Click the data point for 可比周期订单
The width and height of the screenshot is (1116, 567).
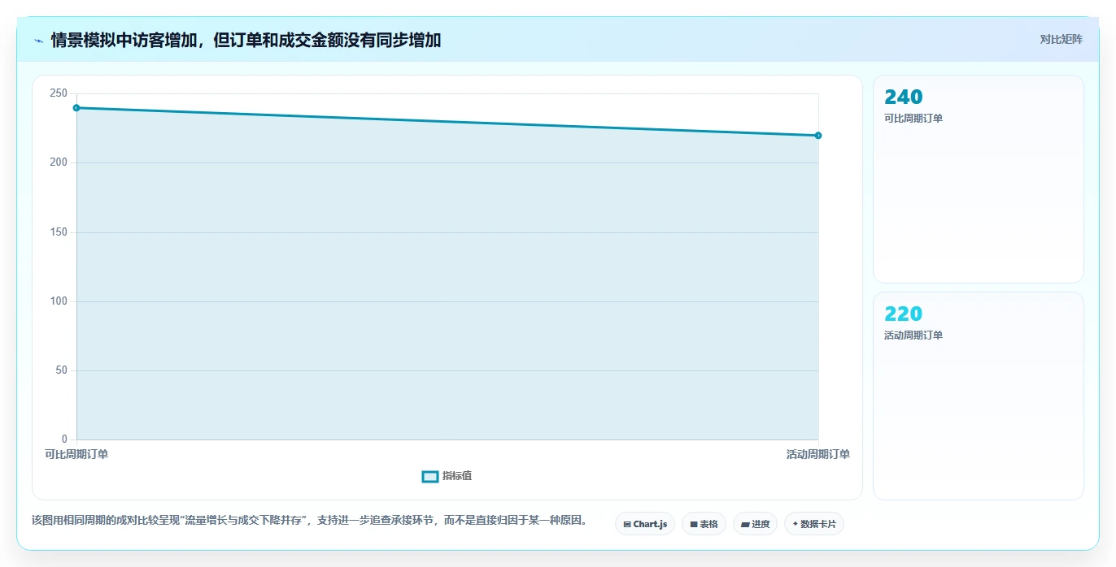76,108
